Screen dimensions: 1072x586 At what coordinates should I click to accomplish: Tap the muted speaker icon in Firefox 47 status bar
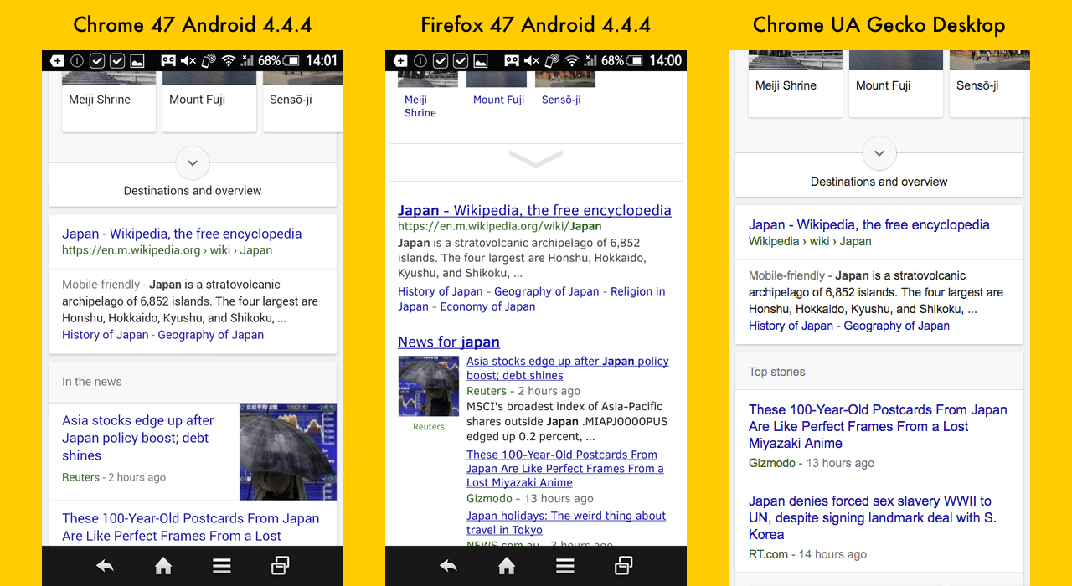pos(532,60)
